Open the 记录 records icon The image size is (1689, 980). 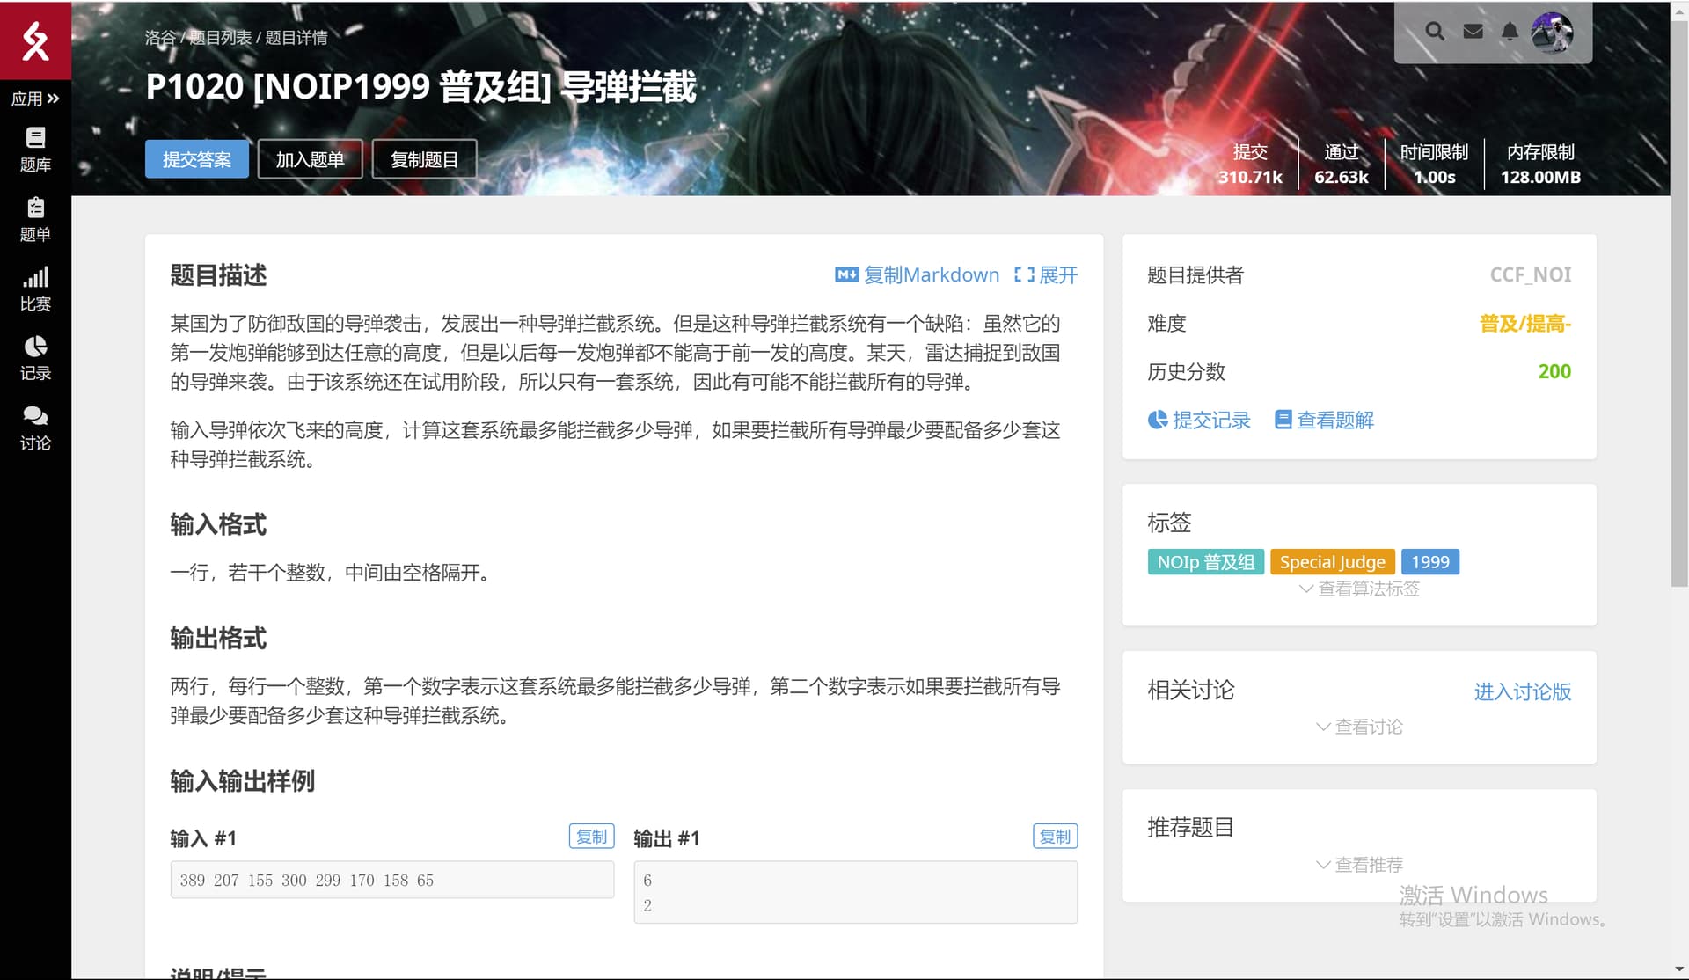pos(35,347)
